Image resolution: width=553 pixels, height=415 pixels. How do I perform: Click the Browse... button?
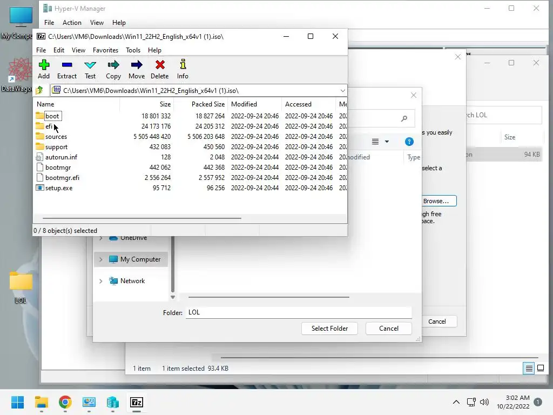tap(437, 201)
